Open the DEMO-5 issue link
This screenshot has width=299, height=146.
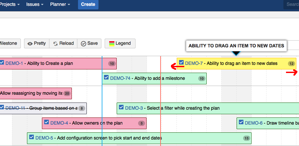44,138
